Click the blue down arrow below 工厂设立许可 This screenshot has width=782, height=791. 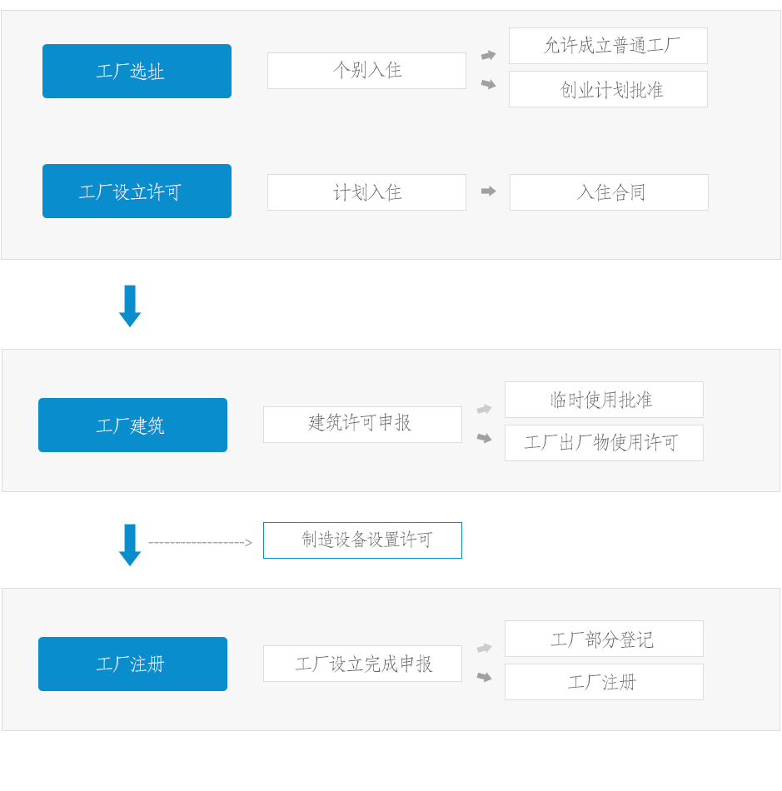coord(130,306)
